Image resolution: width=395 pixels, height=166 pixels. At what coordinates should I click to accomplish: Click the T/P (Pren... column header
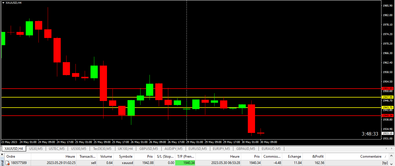(x=185, y=157)
